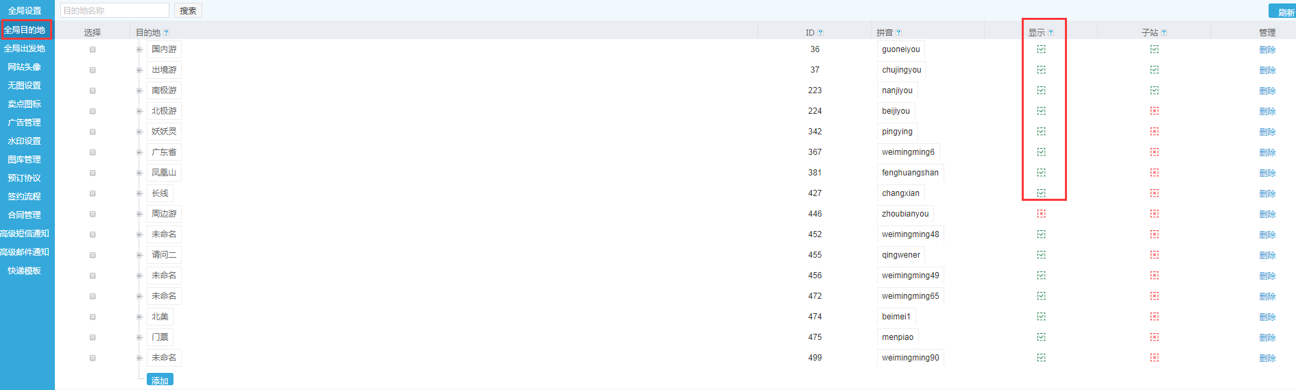Toggle the 子站 status icon for 出境游
This screenshot has height=390, width=1296.
[x=1154, y=70]
